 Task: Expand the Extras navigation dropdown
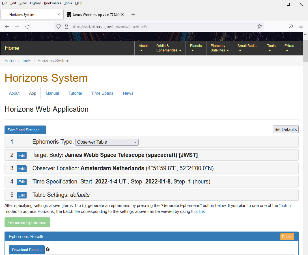pyautogui.click(x=289, y=48)
